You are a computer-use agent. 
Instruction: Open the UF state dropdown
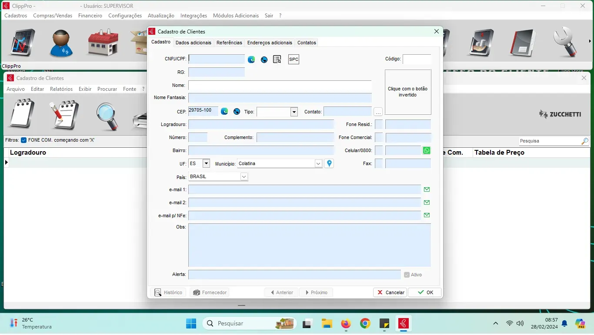[x=206, y=163]
